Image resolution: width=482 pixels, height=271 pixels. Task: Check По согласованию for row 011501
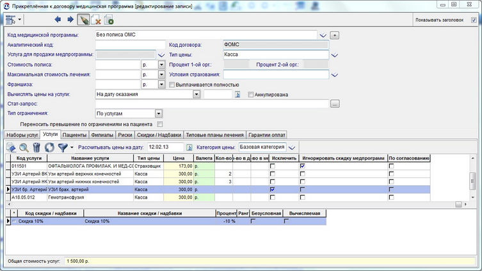point(391,166)
